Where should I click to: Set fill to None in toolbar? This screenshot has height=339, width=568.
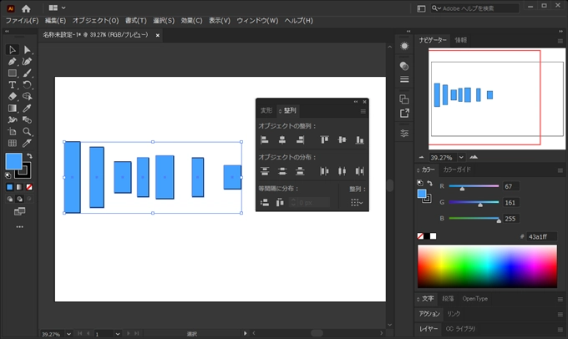(29, 187)
